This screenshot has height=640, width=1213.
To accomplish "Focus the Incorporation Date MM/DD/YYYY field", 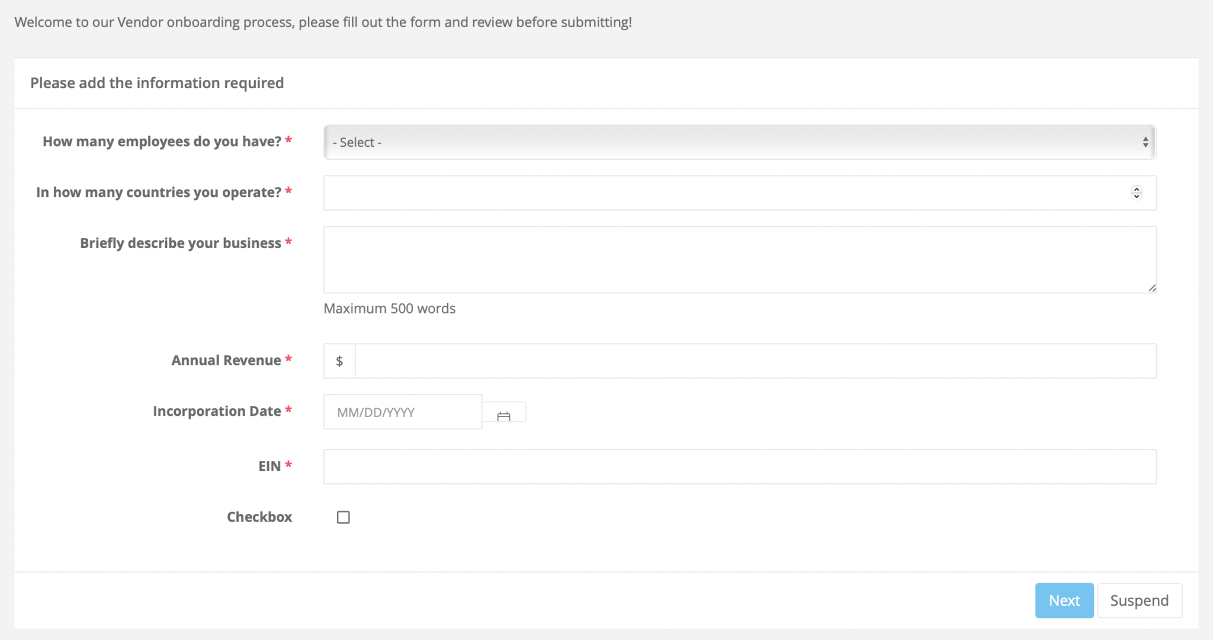I will tap(402, 412).
